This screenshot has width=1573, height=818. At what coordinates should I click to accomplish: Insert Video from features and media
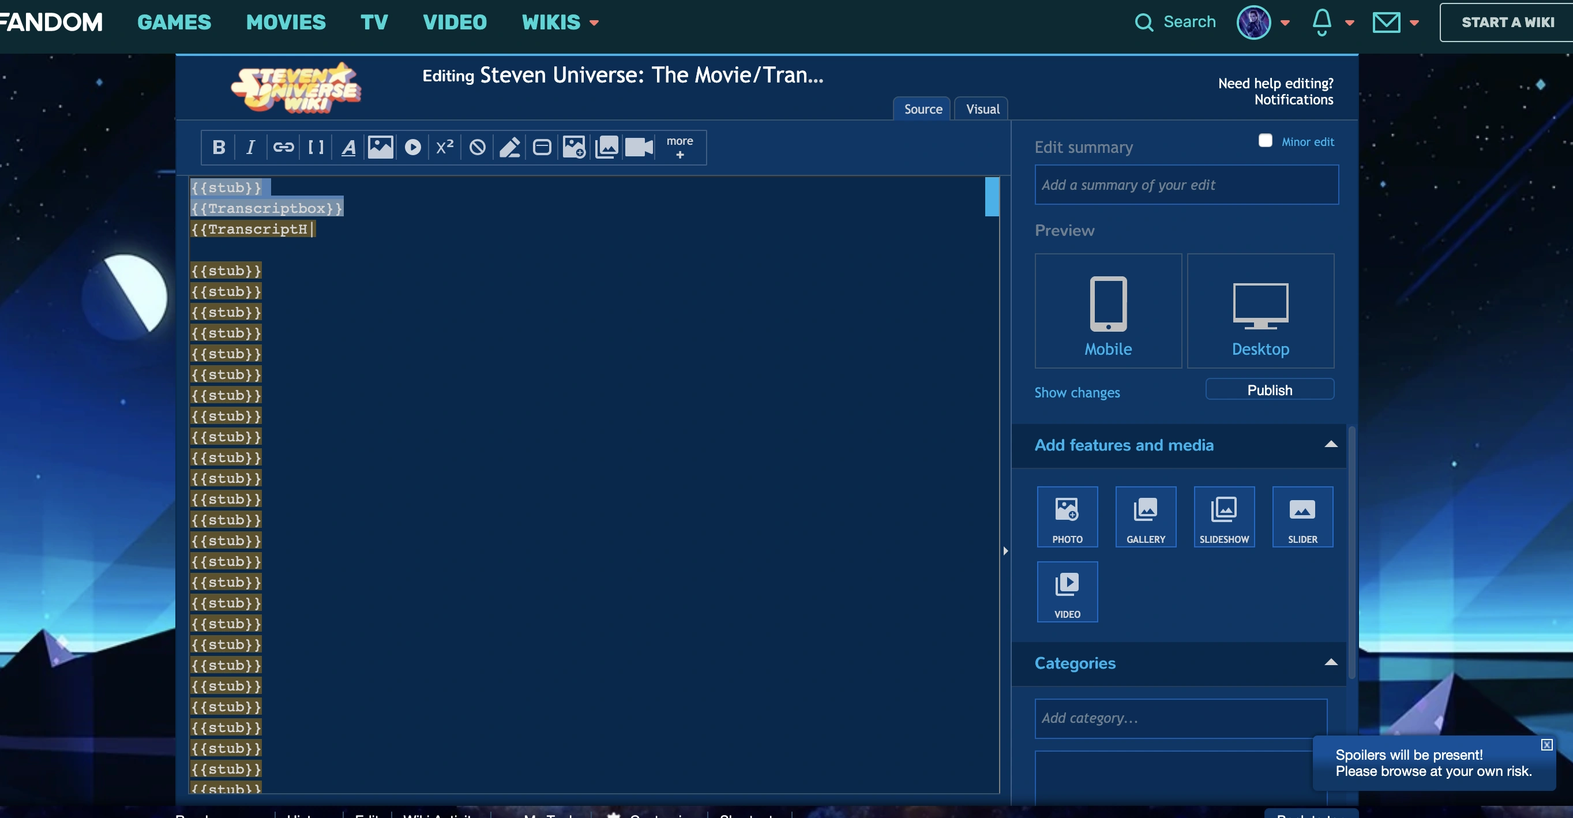point(1067,592)
